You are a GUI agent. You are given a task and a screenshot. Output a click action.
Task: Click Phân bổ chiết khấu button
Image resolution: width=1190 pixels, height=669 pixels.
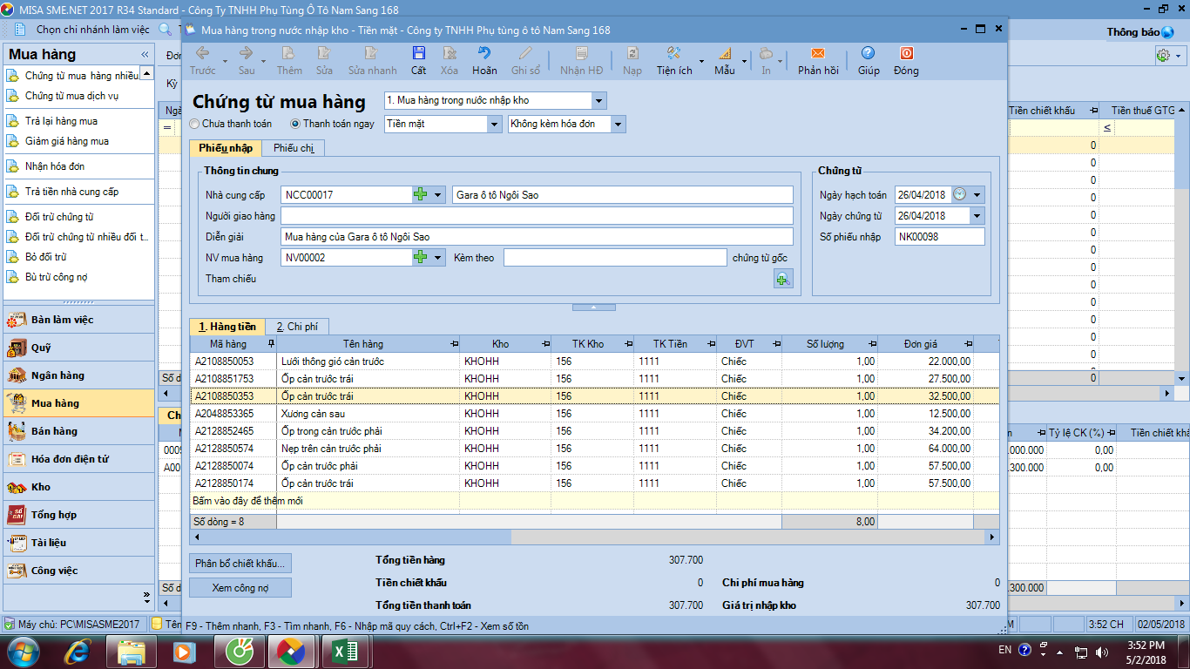(240, 564)
